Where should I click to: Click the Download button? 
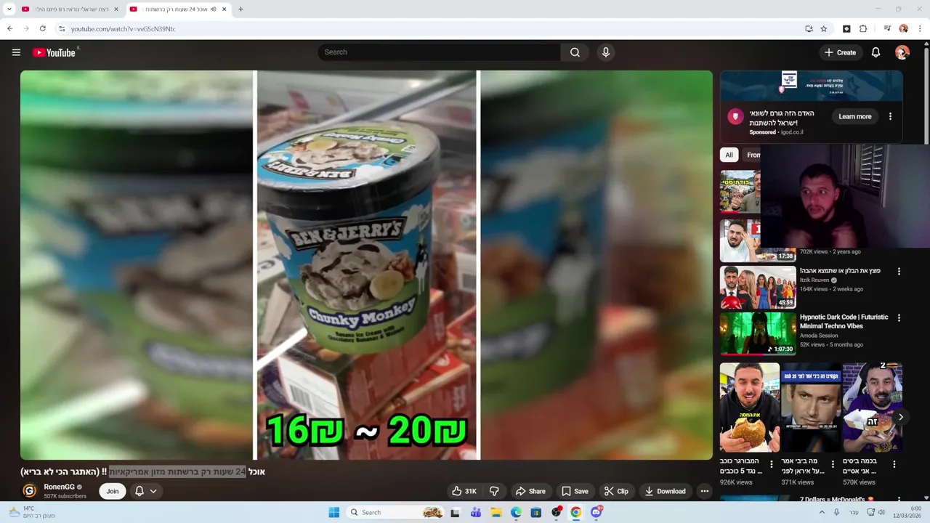tap(665, 491)
